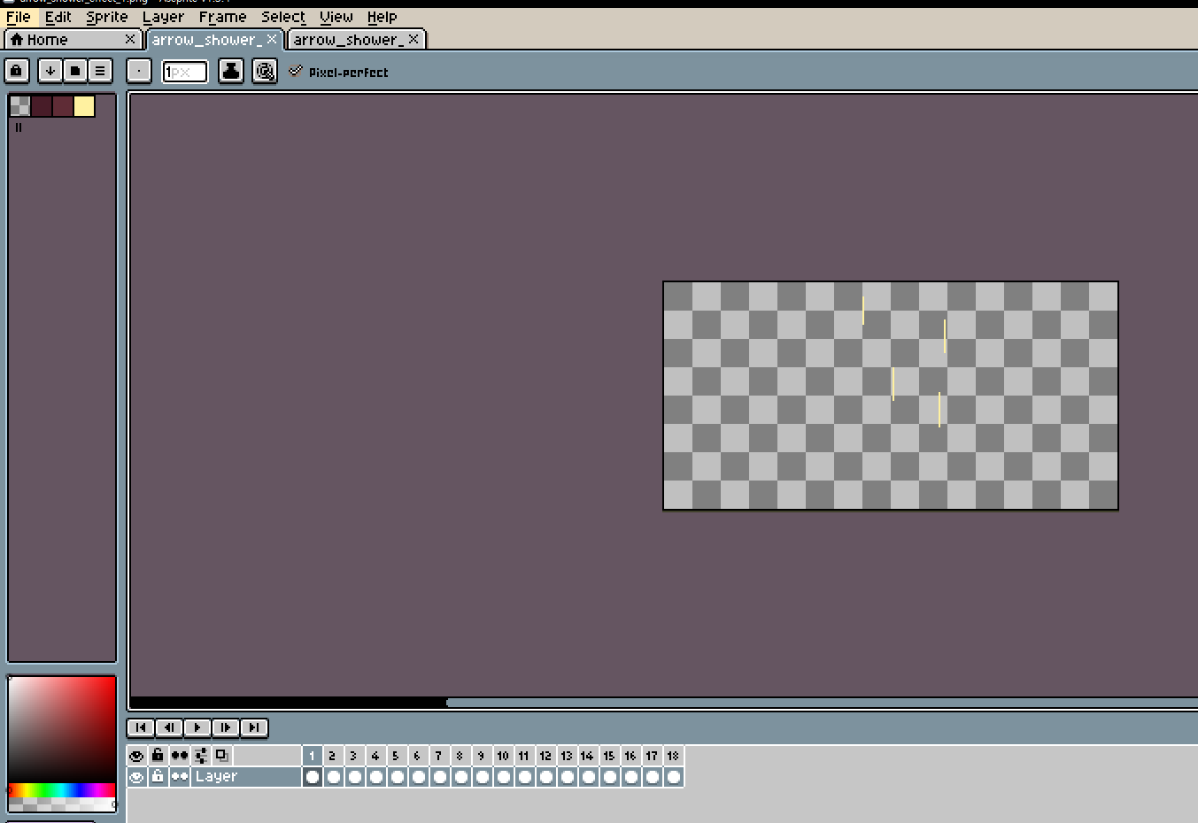Screen dimensions: 1198x823
Task: Select frame 12 header in timeline
Action: [545, 756]
